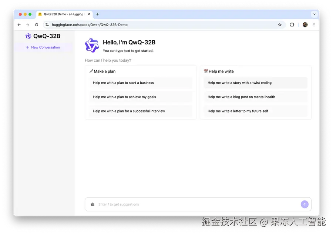
Task: Expand the tab search chevron
Action: tap(314, 14)
